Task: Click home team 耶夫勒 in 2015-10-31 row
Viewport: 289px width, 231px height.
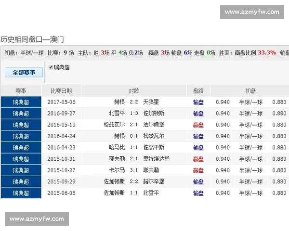Action: (117, 159)
